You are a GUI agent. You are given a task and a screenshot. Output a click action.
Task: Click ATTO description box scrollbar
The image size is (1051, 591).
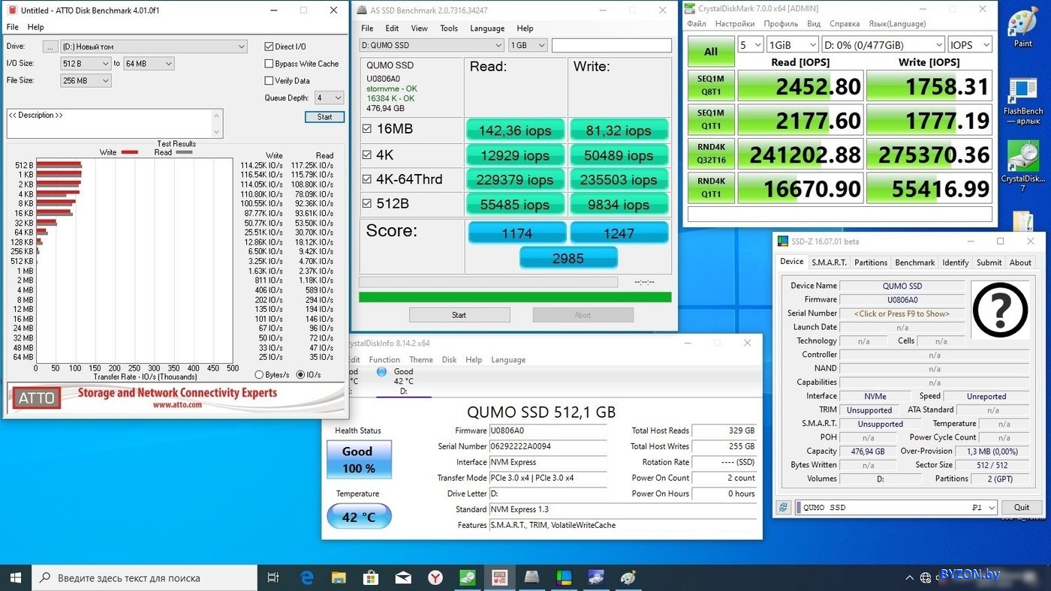(217, 124)
